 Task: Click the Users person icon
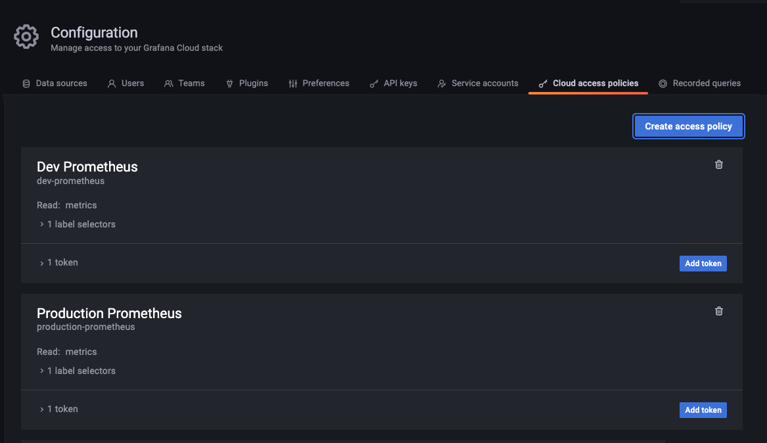(112, 83)
